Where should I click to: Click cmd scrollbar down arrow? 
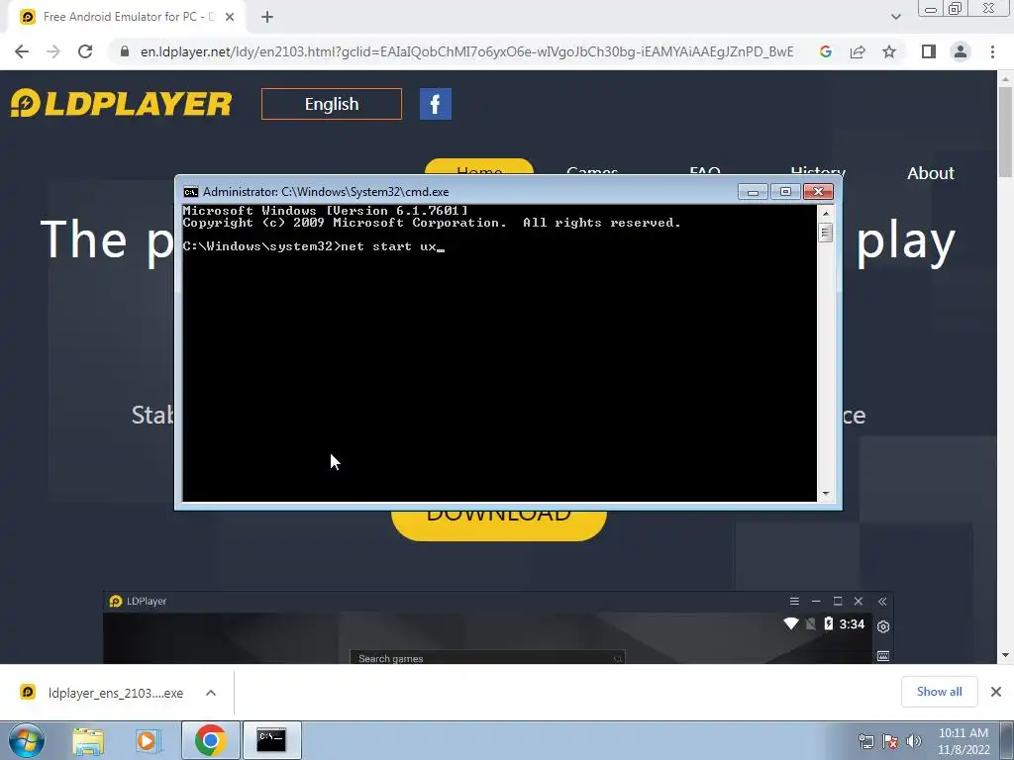(825, 494)
